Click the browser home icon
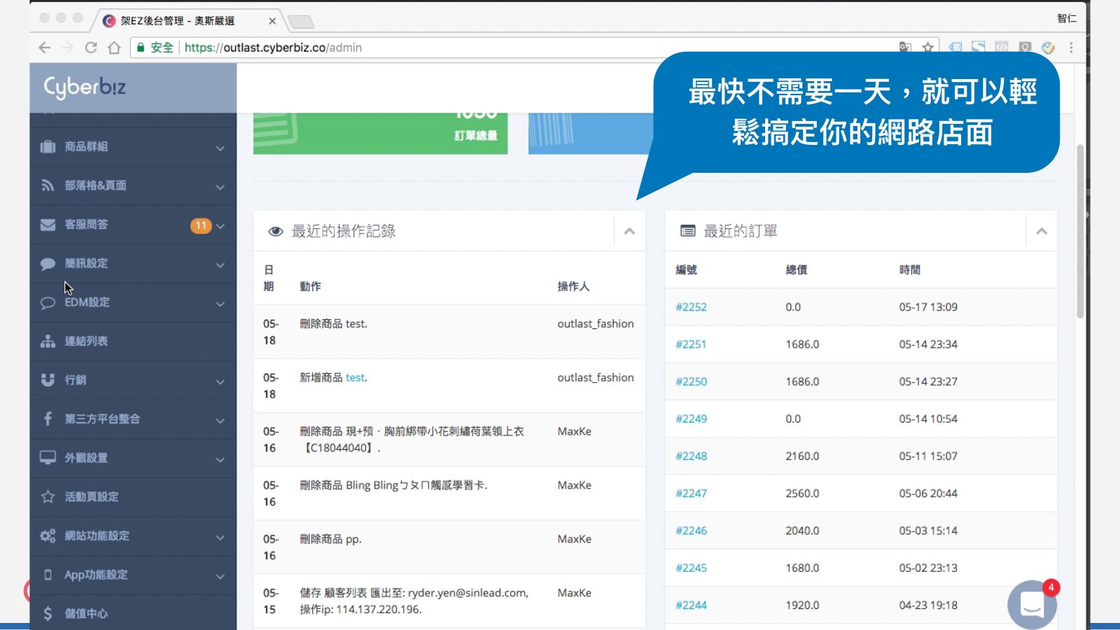The image size is (1120, 630). click(x=114, y=48)
